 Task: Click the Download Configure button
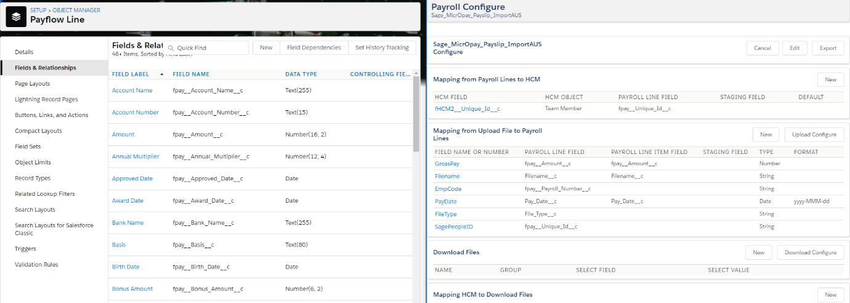point(810,252)
